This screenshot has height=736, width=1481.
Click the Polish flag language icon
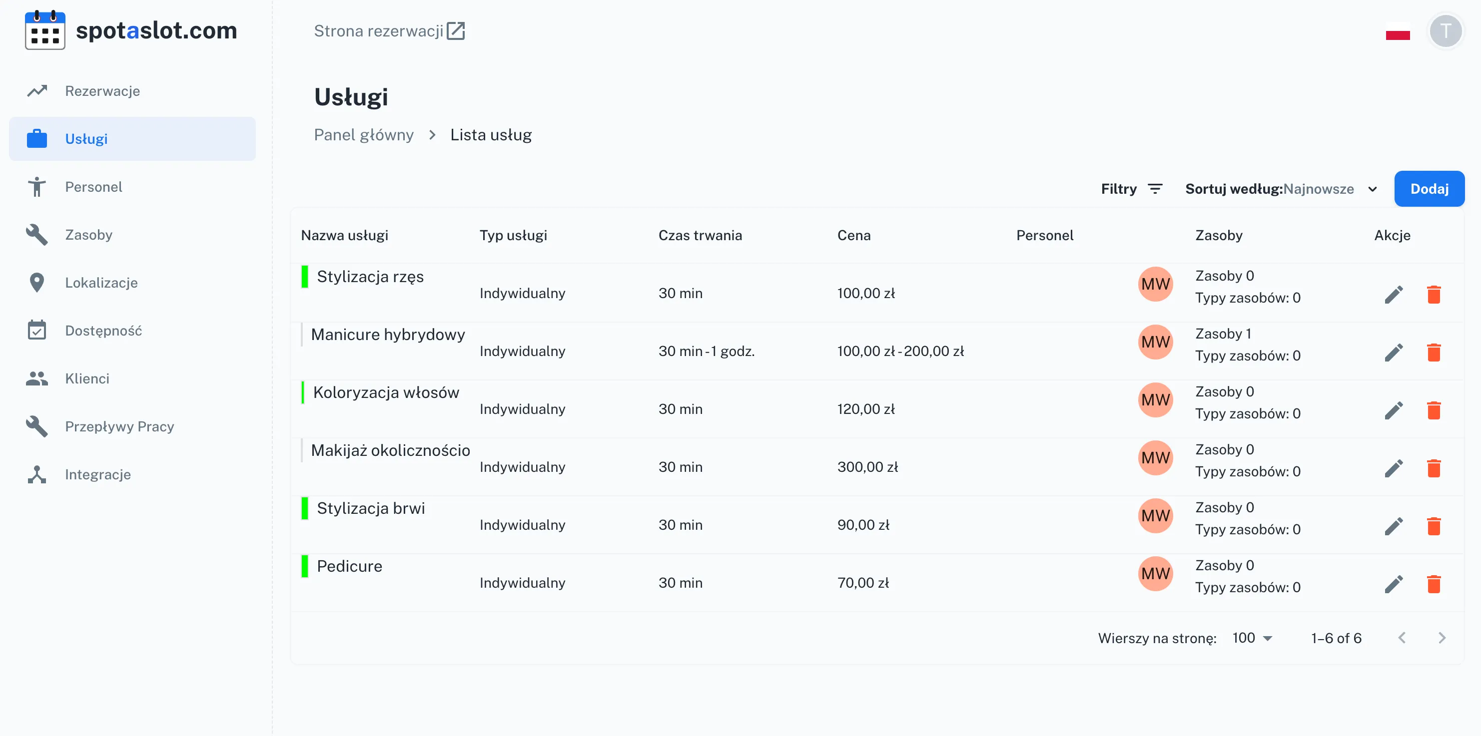click(x=1398, y=31)
